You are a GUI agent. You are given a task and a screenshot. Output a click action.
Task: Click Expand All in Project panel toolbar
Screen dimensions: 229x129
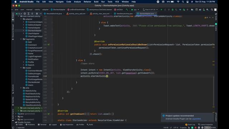click(x=29, y=14)
